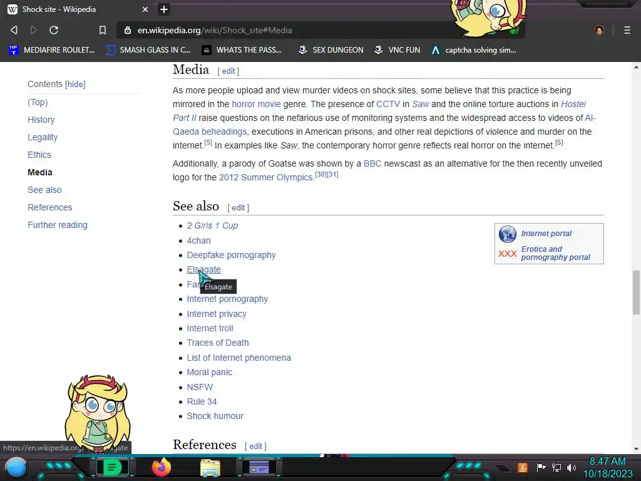Open the horror movie article link

(256, 105)
